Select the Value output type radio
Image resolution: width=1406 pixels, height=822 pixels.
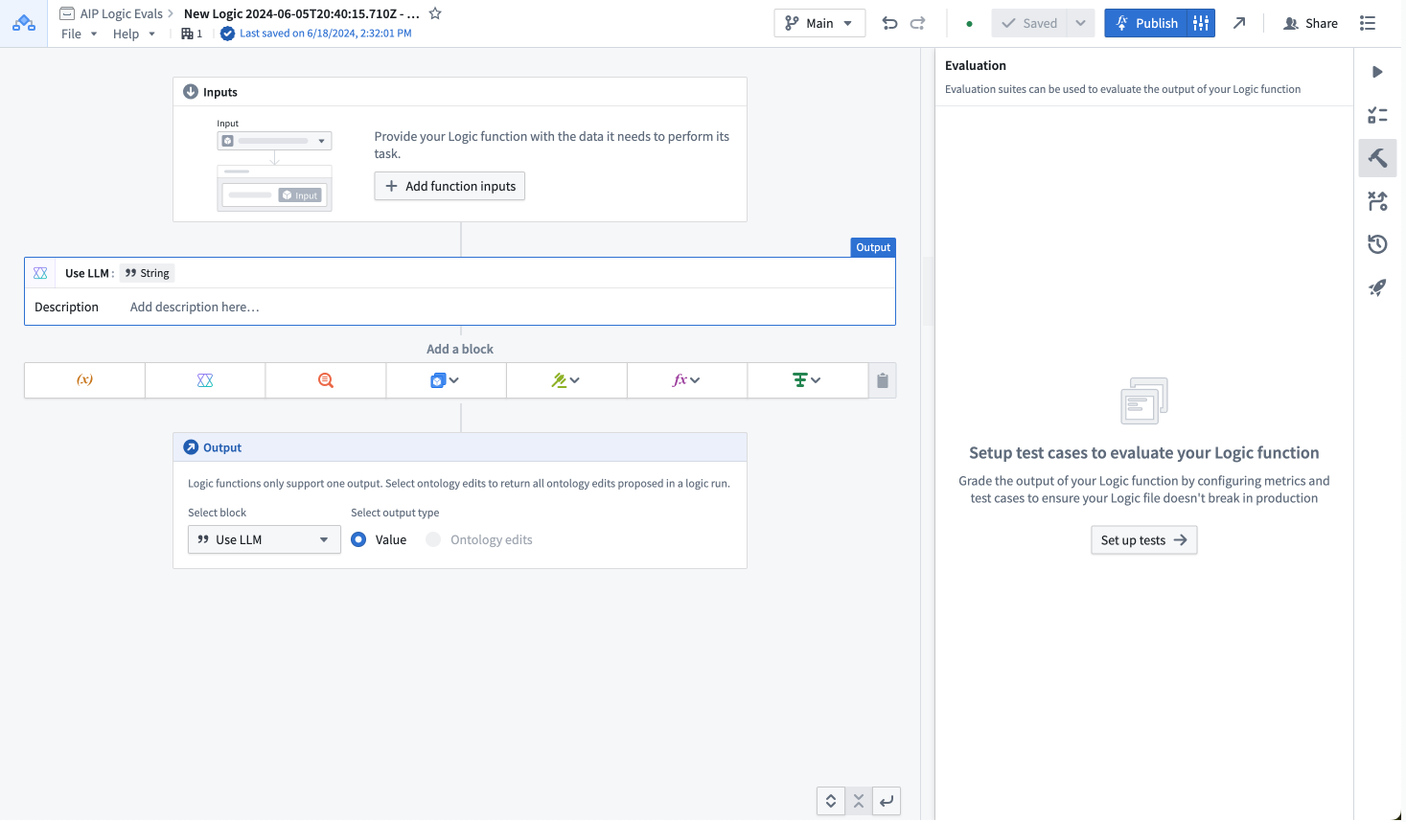coord(358,539)
